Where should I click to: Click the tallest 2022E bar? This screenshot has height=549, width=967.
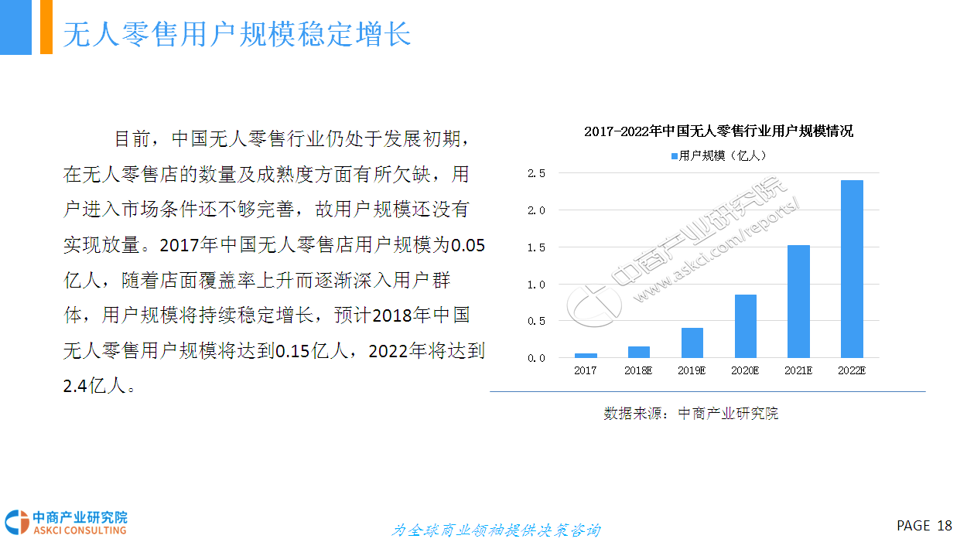tap(852, 268)
